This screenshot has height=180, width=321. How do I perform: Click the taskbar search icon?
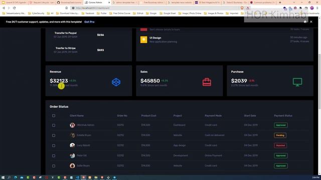point(9,177)
